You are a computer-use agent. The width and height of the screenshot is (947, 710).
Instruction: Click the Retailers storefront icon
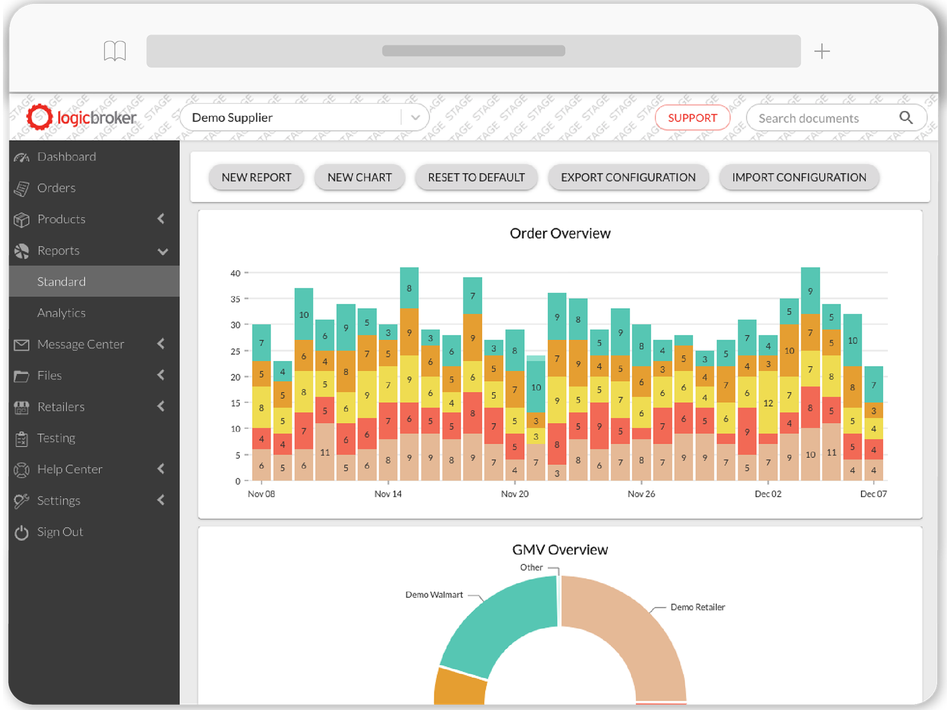coord(22,407)
